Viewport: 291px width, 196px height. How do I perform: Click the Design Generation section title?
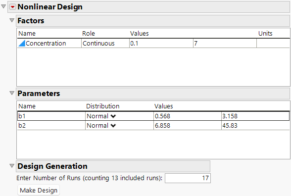[x=52, y=166]
